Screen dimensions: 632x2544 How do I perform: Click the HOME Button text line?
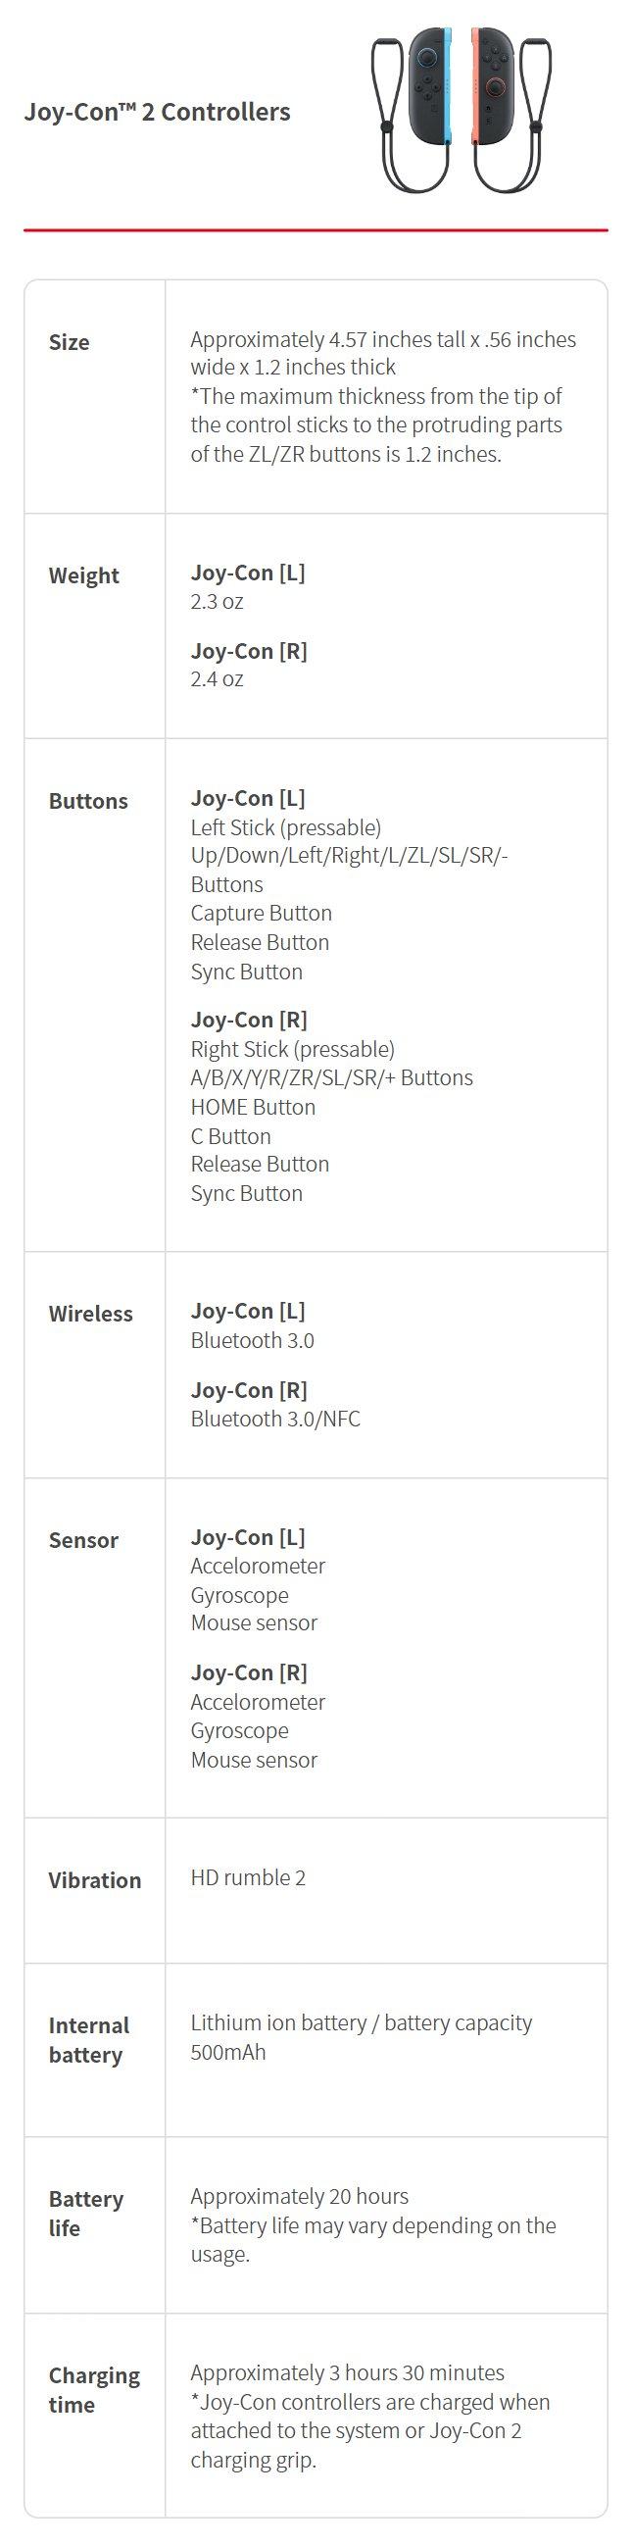(253, 1107)
